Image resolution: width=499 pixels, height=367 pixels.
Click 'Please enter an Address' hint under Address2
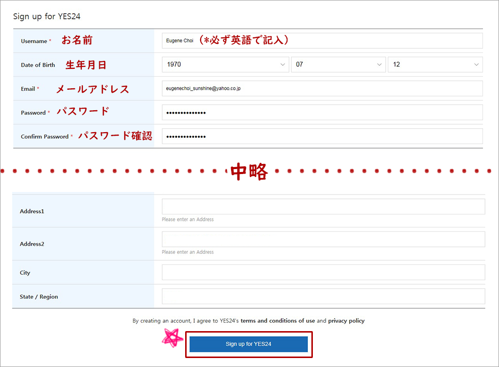tap(188, 252)
